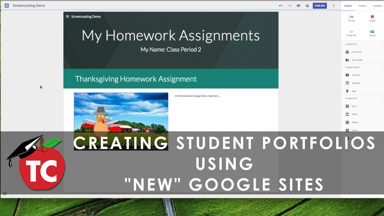Select Thanksgiving Homework Assignment heading
The height and width of the screenshot is (216, 384).
click(136, 79)
